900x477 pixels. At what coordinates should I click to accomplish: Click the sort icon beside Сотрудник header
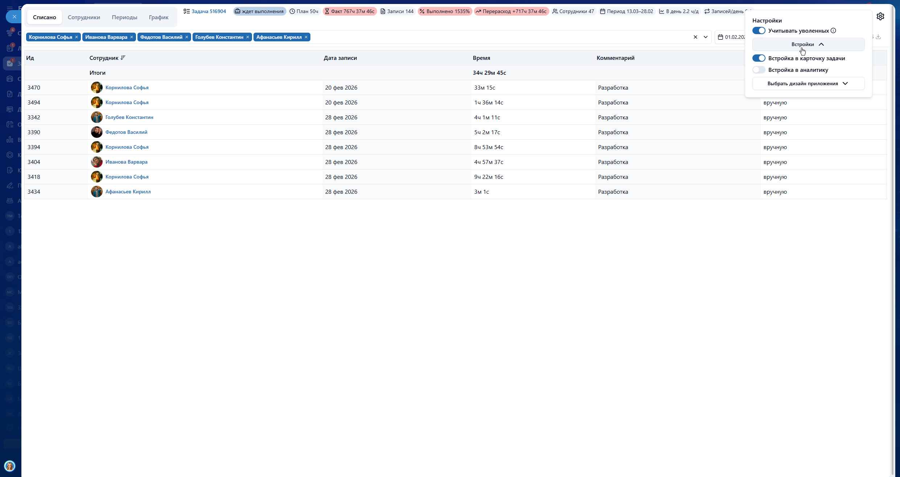(x=123, y=58)
